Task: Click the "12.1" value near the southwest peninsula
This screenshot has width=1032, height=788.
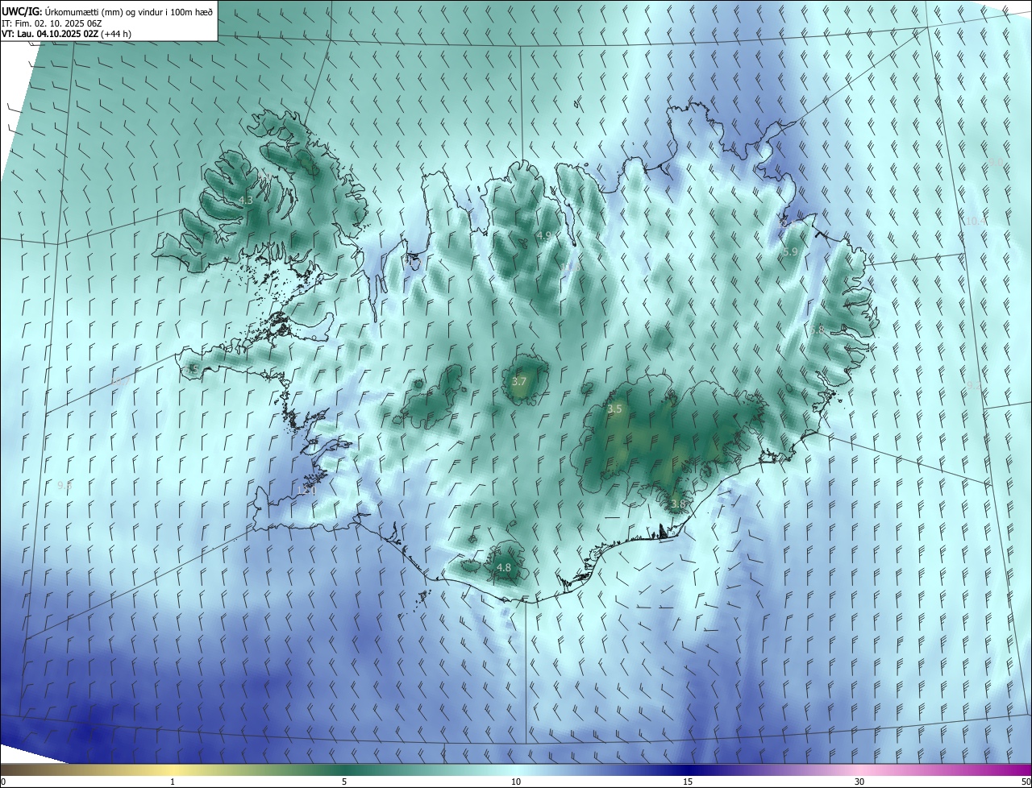Action: pyautogui.click(x=306, y=490)
